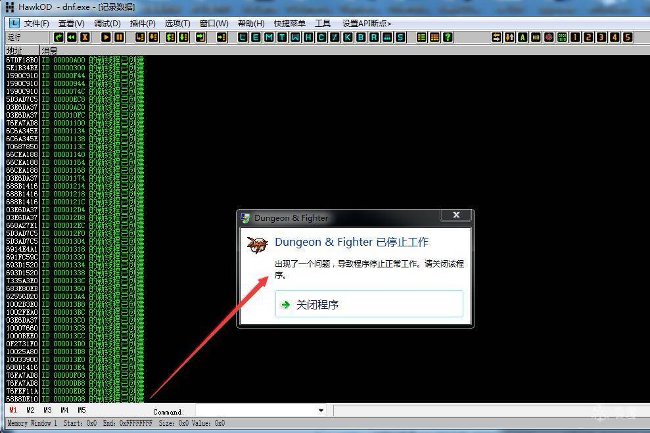This screenshot has width=650, height=433.
Task: Switch to the M5 memory tab
Action: coord(81,410)
